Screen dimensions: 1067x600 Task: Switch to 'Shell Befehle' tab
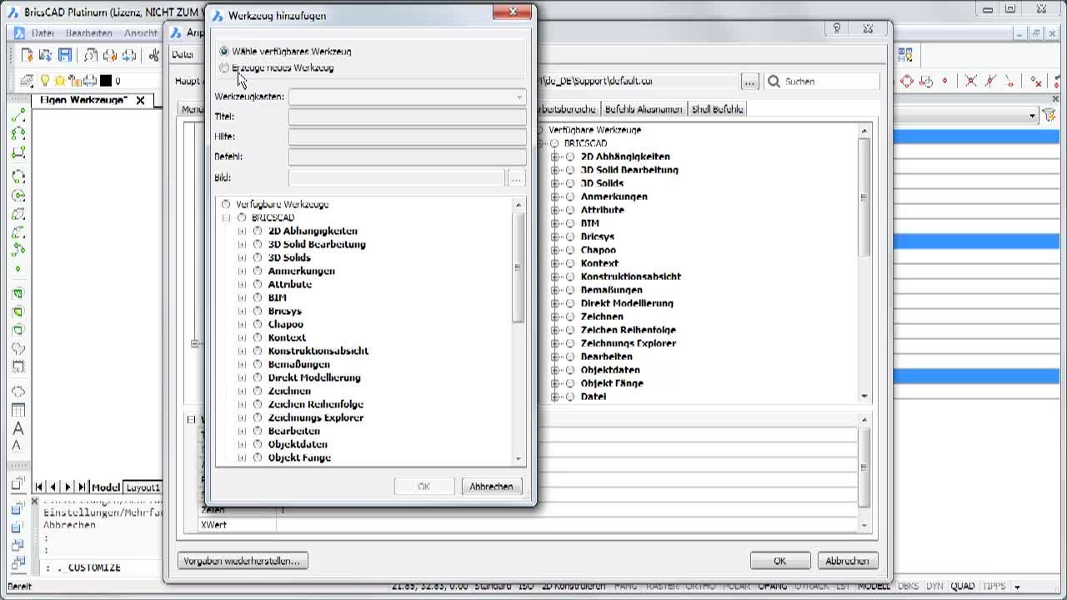tap(717, 109)
